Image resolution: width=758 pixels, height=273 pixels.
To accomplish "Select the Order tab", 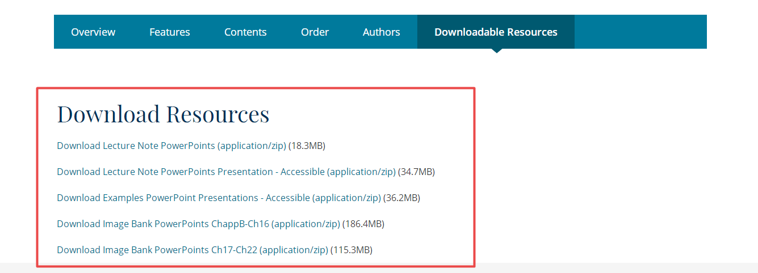I will click(315, 32).
